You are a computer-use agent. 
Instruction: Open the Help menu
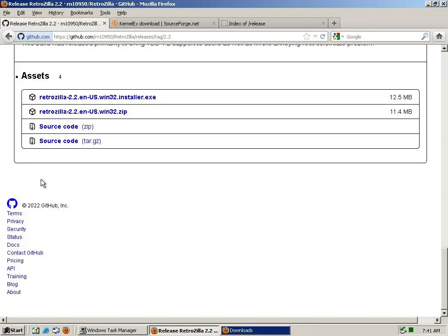tap(122, 13)
